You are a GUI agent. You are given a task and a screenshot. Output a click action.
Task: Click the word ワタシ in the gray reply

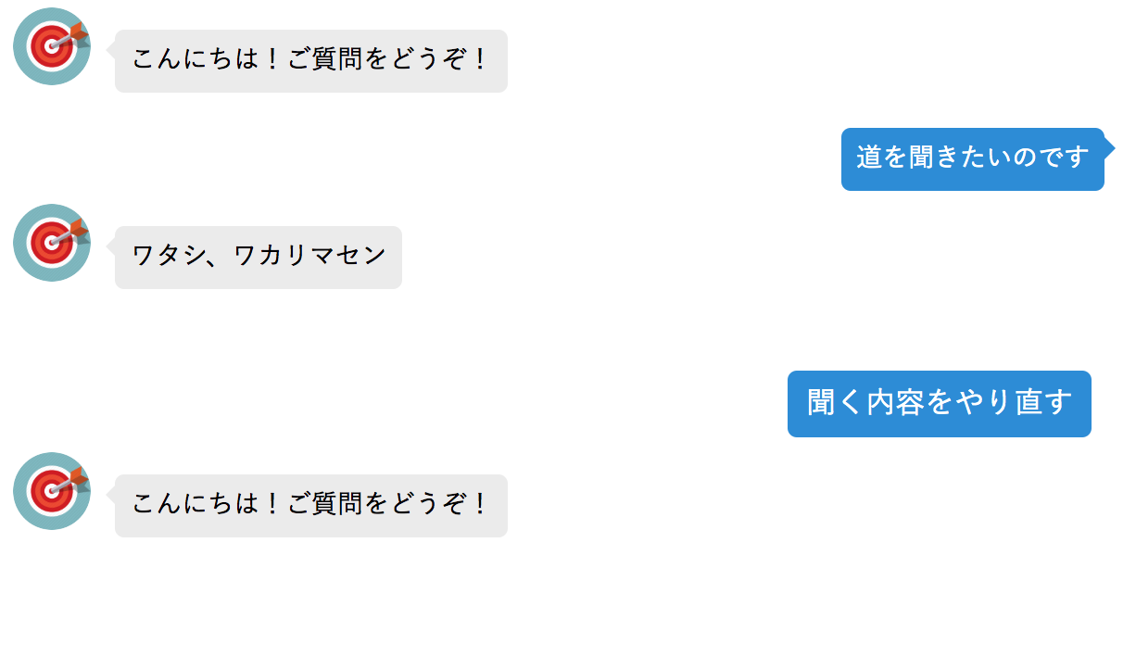(169, 257)
